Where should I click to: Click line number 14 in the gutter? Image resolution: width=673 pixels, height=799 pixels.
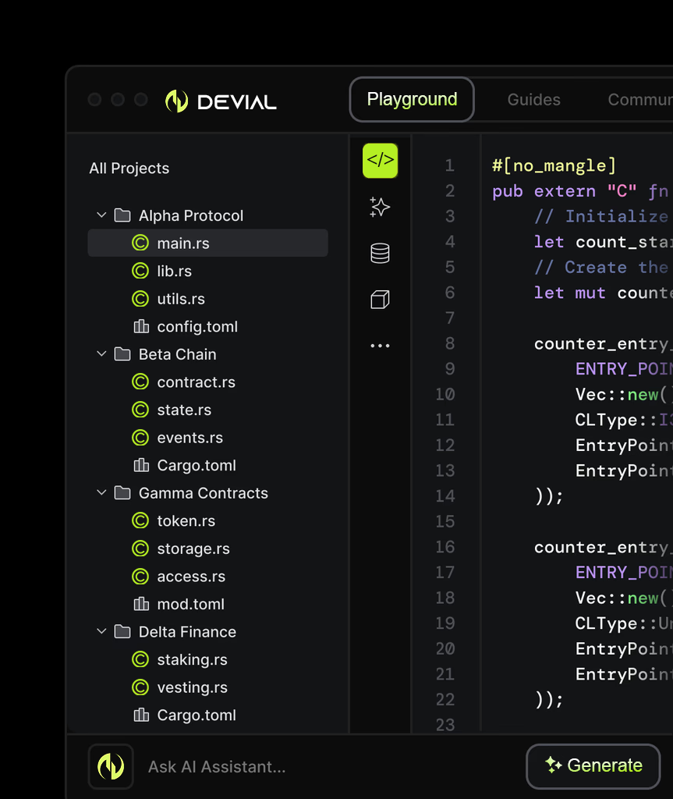click(445, 495)
